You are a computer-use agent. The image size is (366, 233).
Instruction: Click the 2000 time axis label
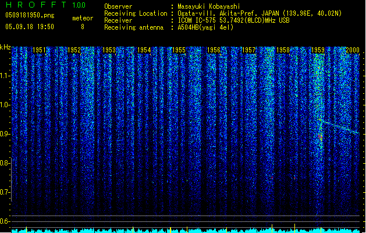(x=353, y=50)
